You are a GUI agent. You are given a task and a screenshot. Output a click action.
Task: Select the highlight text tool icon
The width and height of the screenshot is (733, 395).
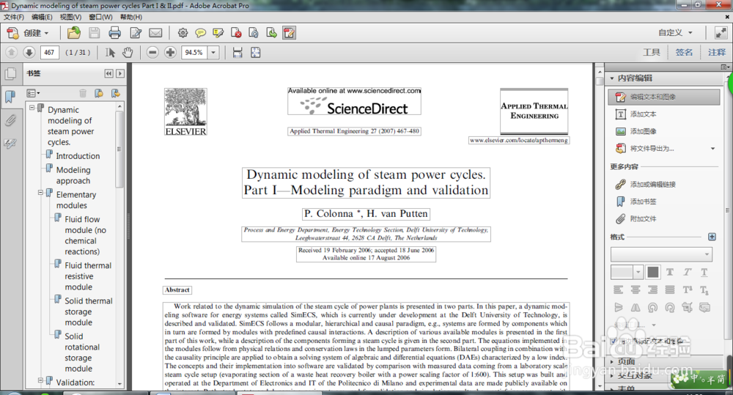(x=218, y=33)
